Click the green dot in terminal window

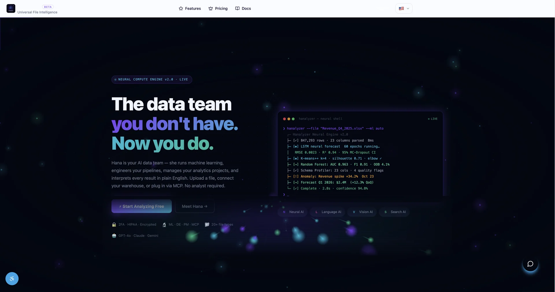point(293,119)
